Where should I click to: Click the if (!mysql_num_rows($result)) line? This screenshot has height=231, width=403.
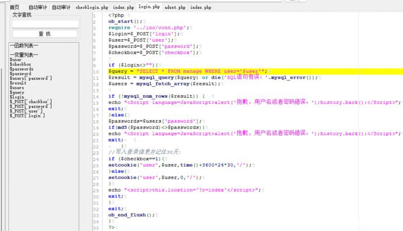[157, 96]
